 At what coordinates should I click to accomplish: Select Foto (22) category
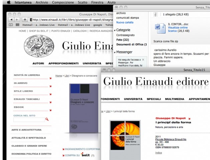[x=123, y=40]
